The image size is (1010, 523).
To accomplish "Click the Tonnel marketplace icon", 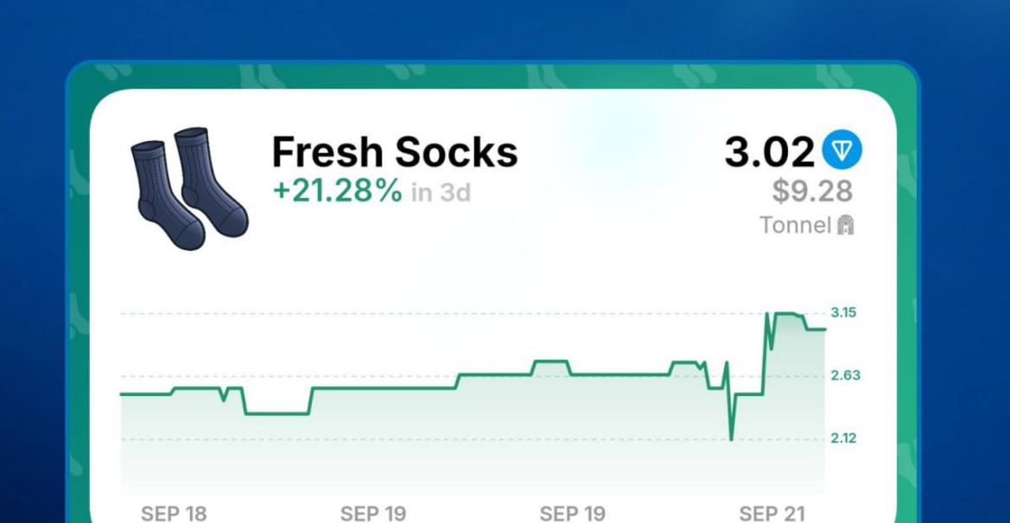I will tap(845, 225).
